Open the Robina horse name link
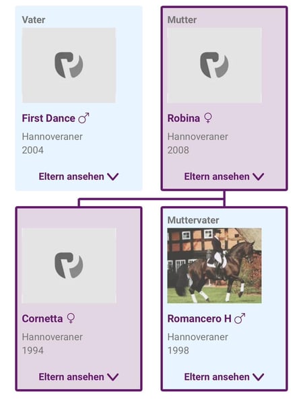Screen dimensions: 303x404 184,119
